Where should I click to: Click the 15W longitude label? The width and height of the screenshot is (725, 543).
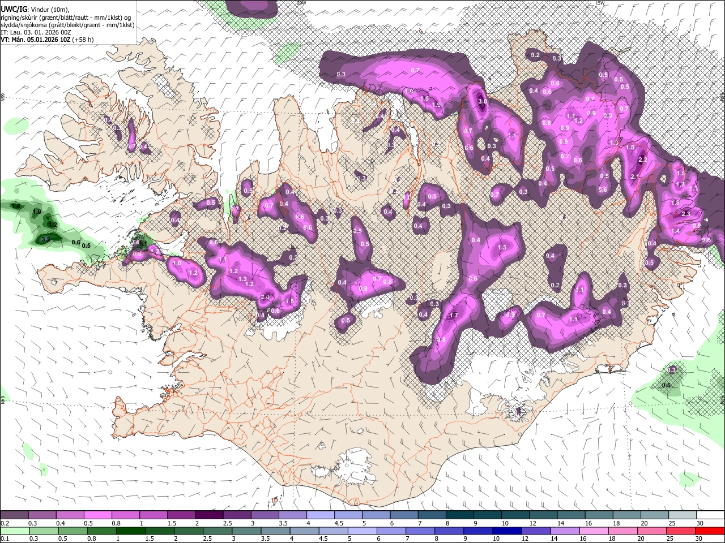click(x=600, y=3)
